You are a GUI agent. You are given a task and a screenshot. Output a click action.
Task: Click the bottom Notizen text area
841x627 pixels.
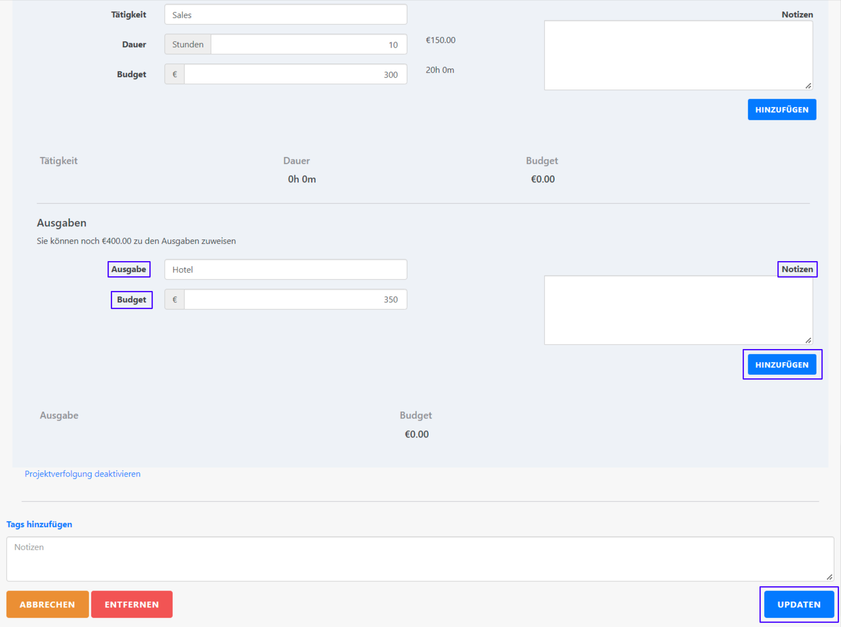[419, 559]
